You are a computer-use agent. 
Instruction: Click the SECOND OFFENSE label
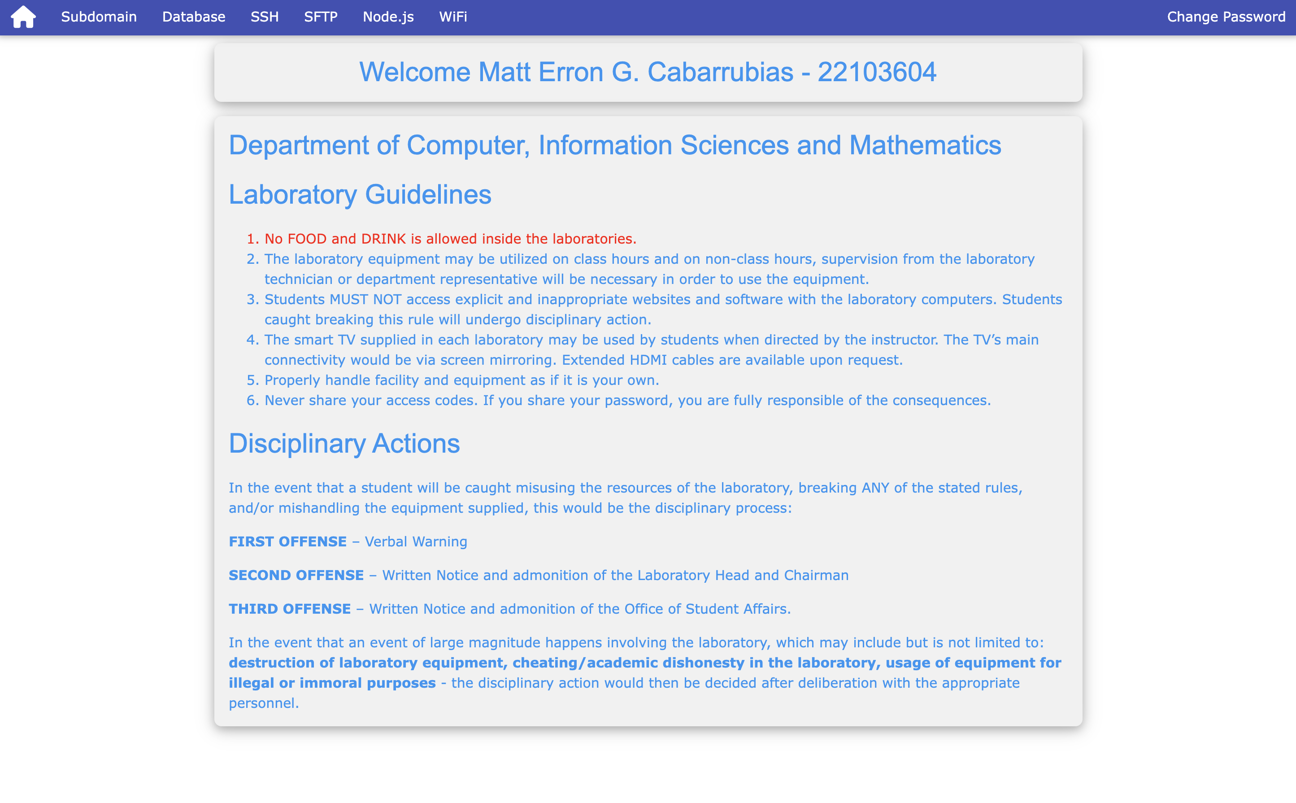295,575
